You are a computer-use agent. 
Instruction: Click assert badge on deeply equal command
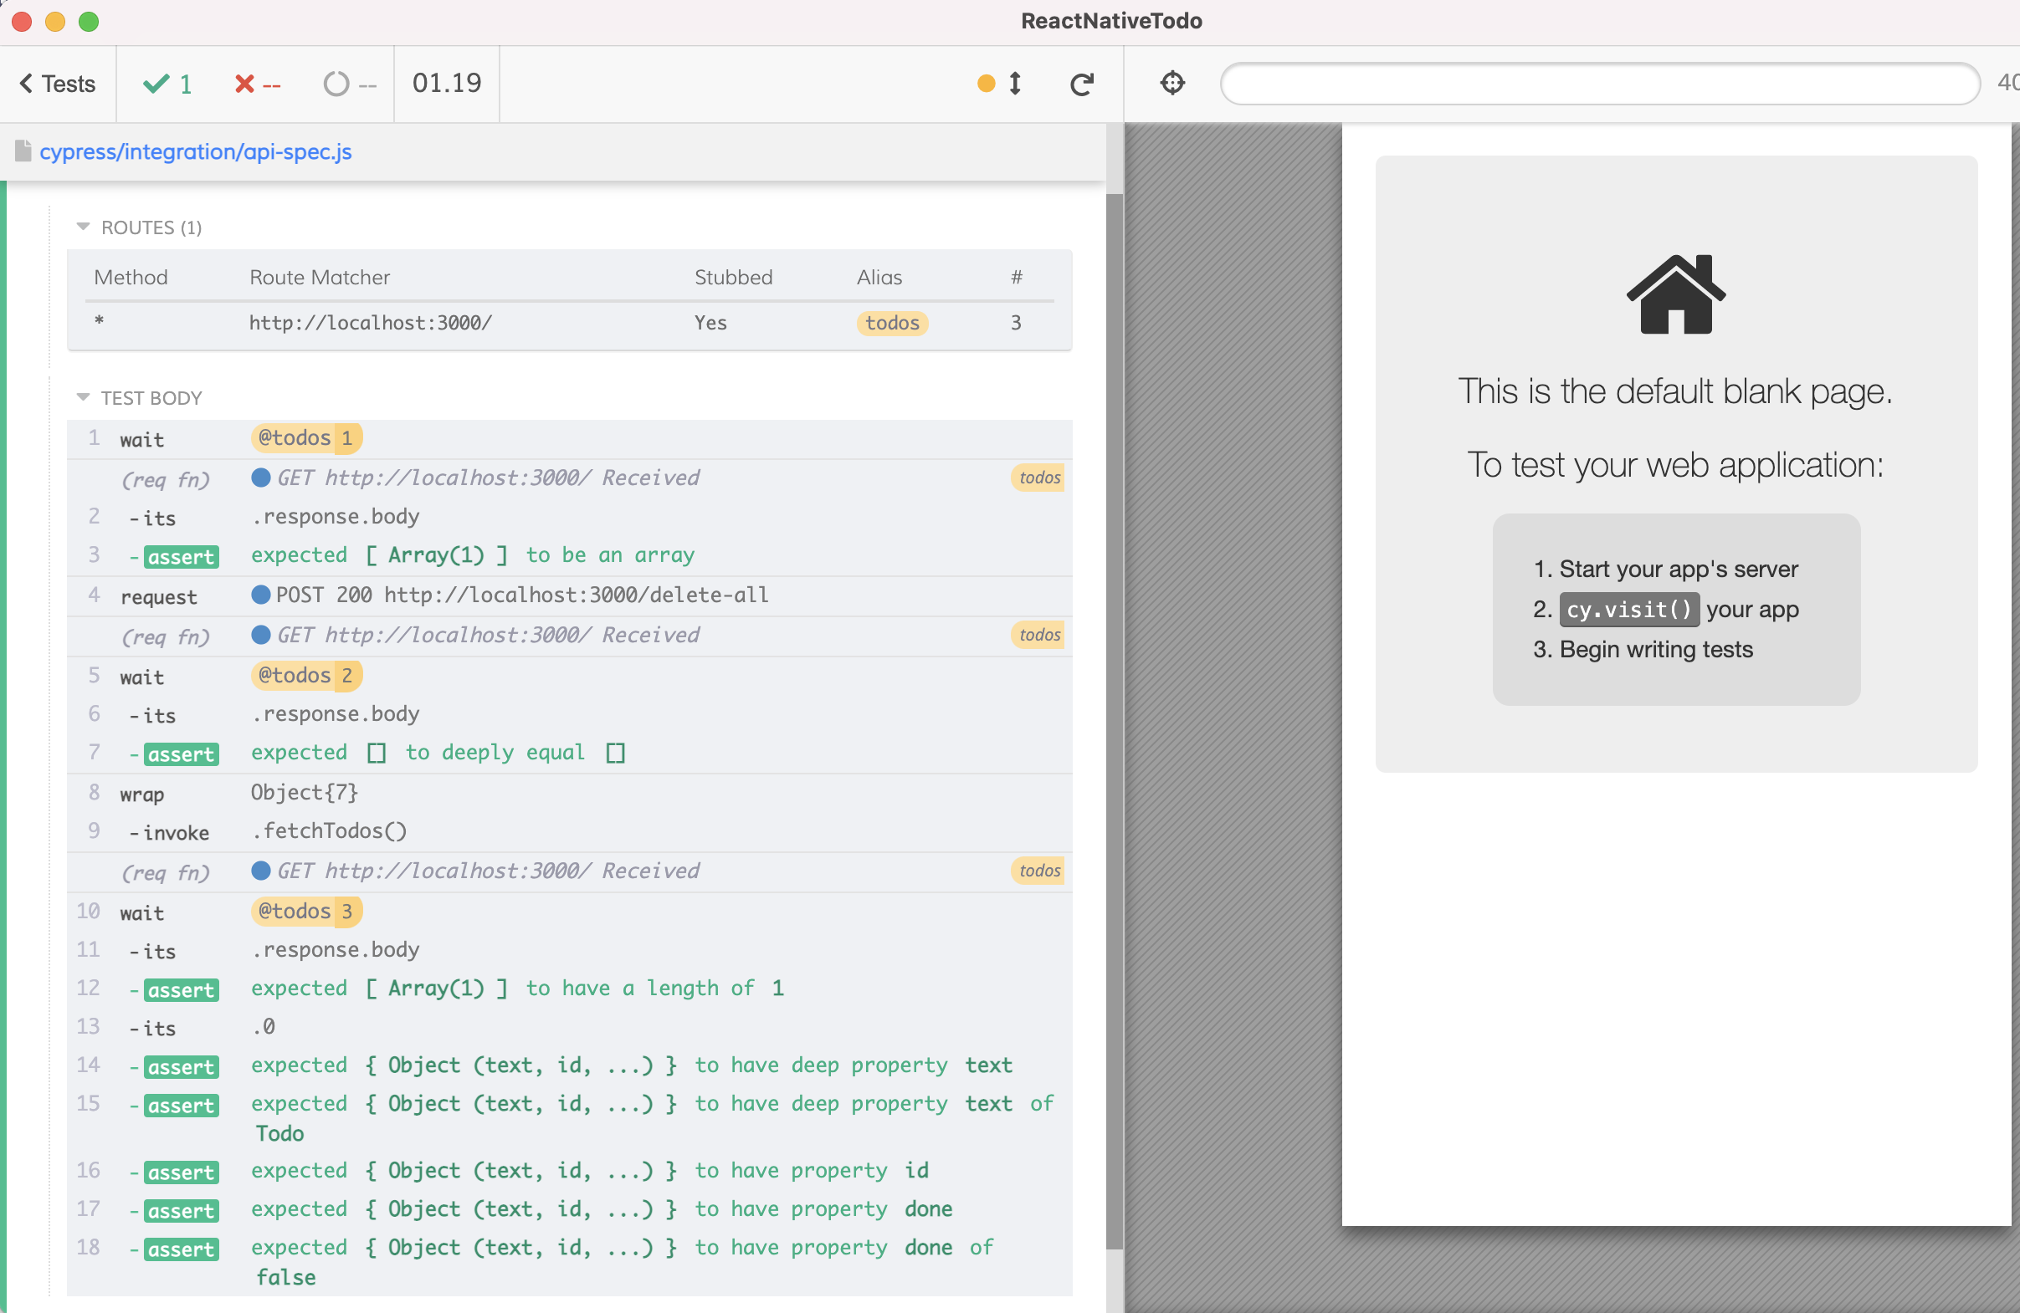(x=181, y=754)
